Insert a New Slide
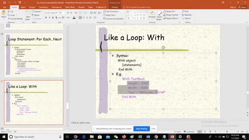This screenshot has width=249, height=140. click(28, 16)
